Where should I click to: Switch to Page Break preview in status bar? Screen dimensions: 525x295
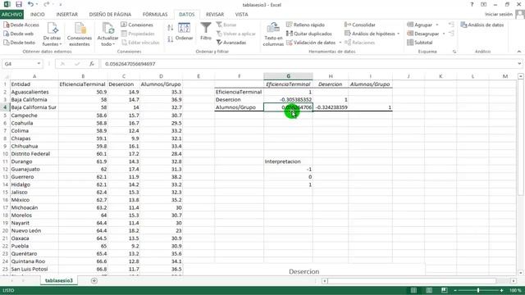[x=445, y=290]
